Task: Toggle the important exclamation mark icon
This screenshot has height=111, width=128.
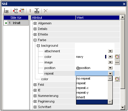Action: pyautogui.click(x=30, y=11)
